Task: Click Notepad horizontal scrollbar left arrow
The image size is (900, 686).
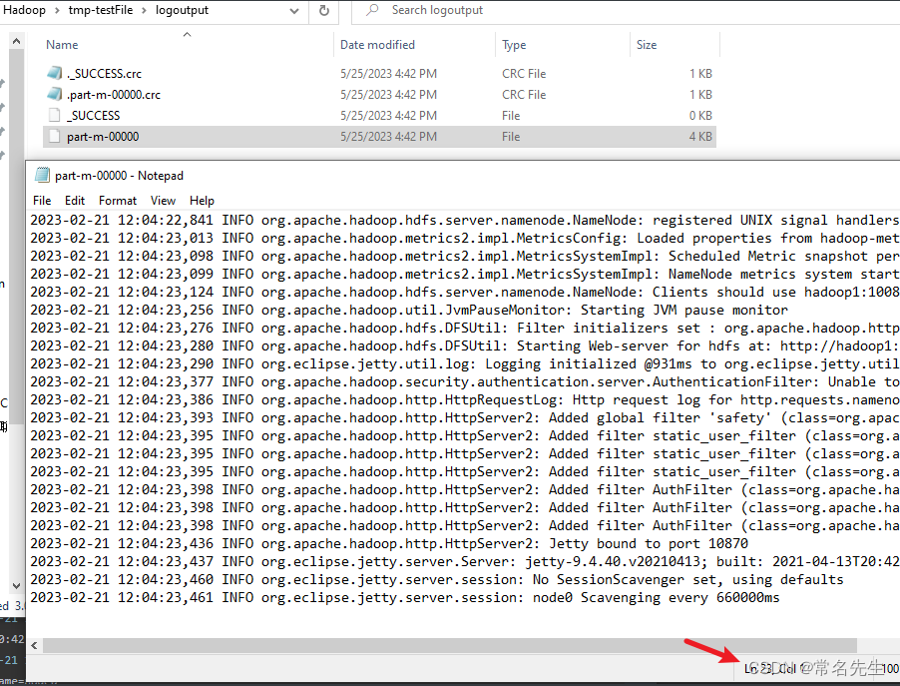Action: [35, 646]
